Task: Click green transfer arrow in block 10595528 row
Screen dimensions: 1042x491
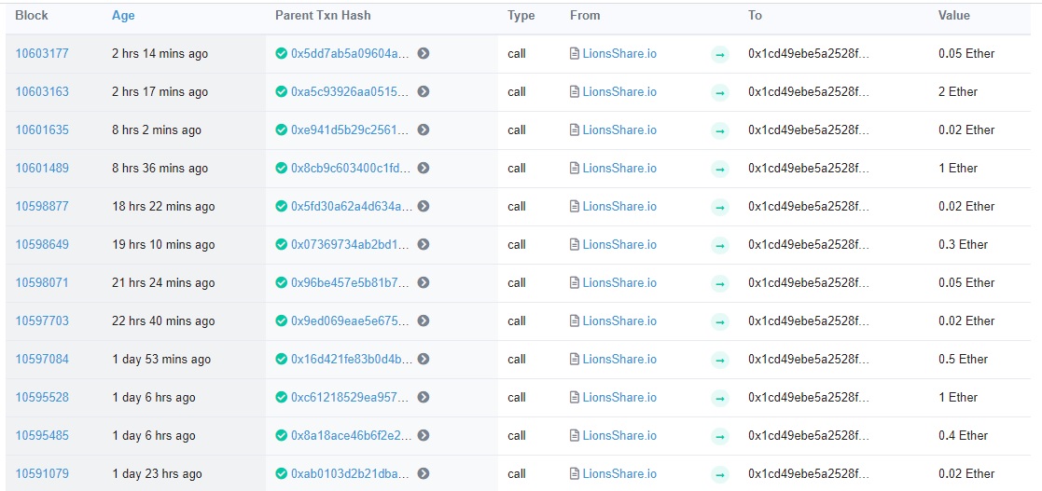Action: [x=719, y=398]
